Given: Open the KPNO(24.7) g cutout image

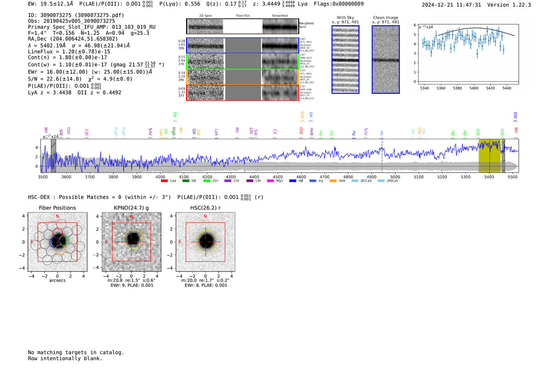Looking at the screenshot, I should point(131,242).
